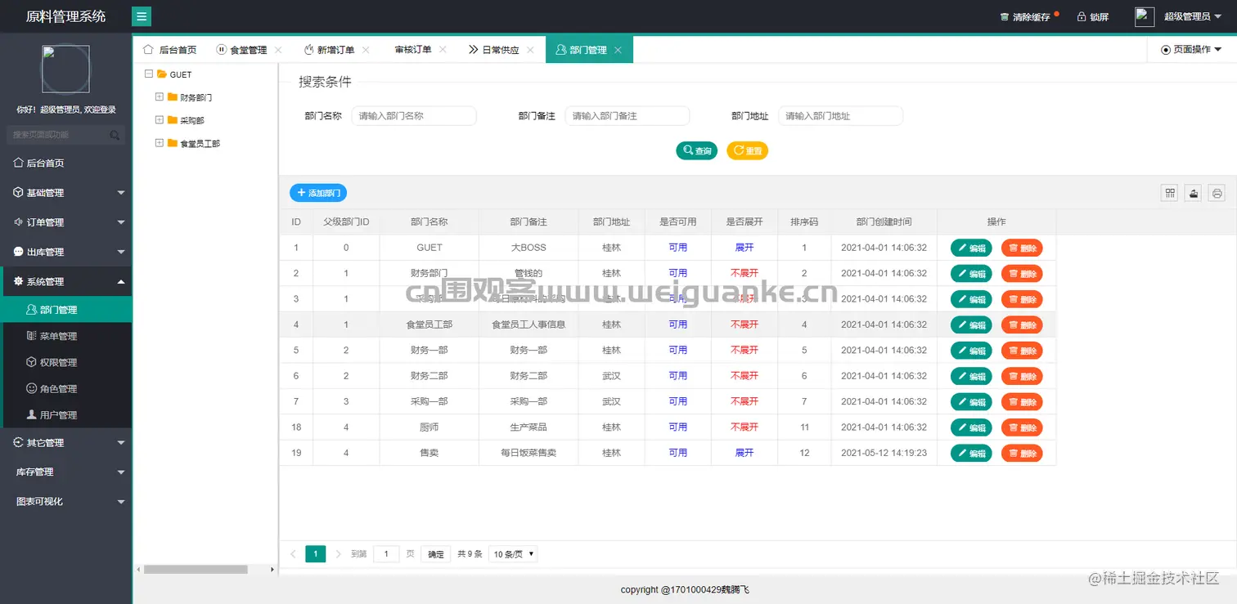1237x604 pixels.
Task: Click the sidebar search input
Action: 66,135
